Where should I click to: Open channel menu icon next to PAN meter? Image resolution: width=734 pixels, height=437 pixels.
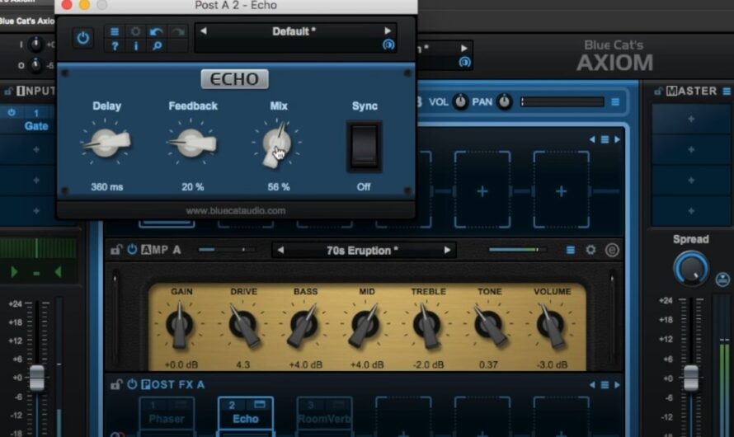[x=615, y=102]
